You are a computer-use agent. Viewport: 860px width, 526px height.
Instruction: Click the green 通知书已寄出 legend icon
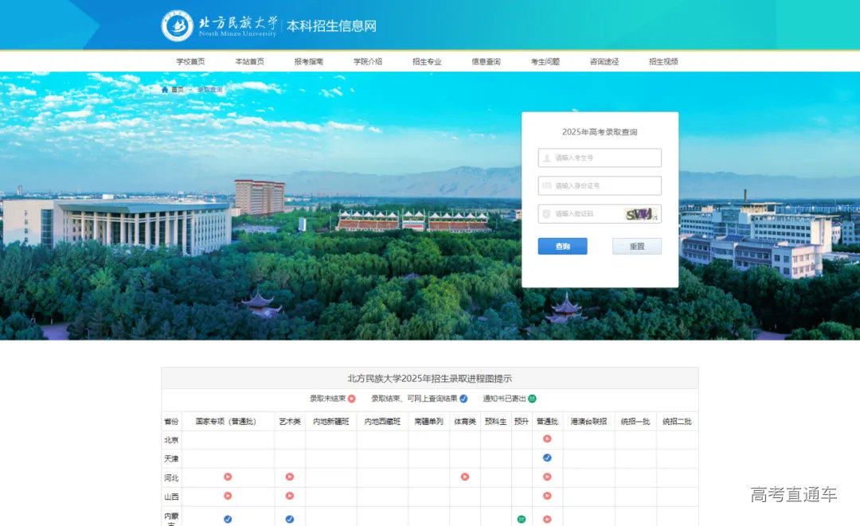(530, 399)
